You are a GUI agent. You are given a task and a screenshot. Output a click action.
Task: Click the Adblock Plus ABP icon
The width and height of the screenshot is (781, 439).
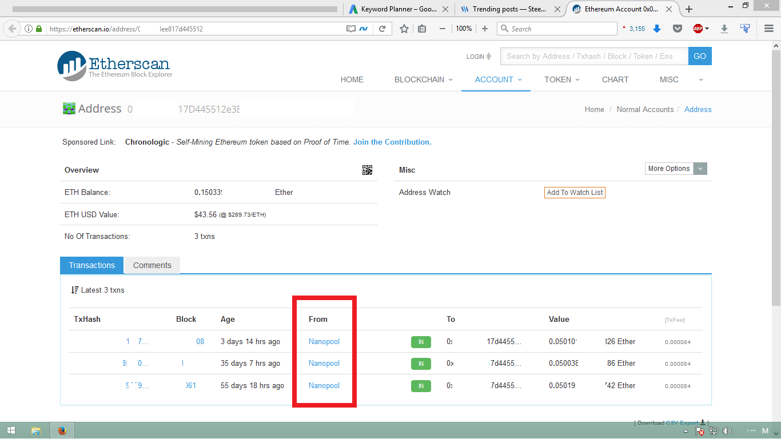(698, 29)
